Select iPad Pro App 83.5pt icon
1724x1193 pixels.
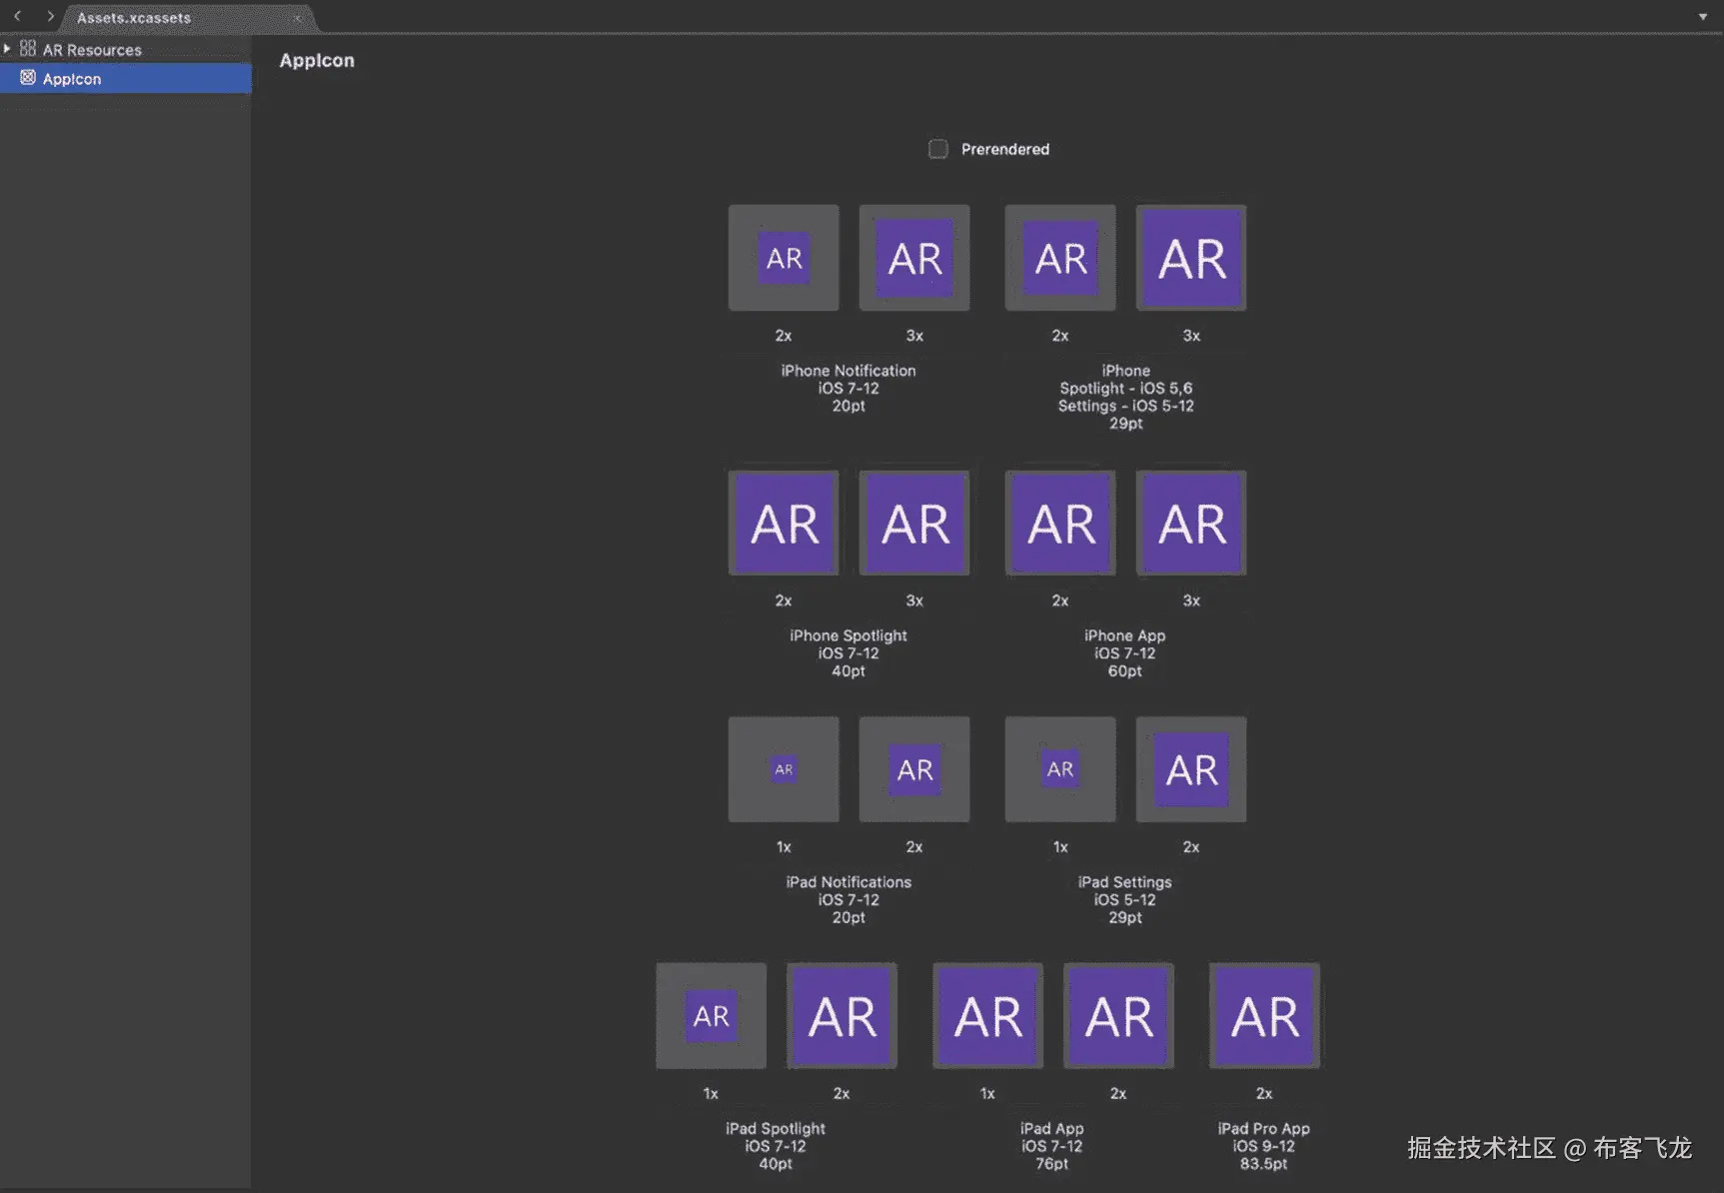[1264, 1016]
